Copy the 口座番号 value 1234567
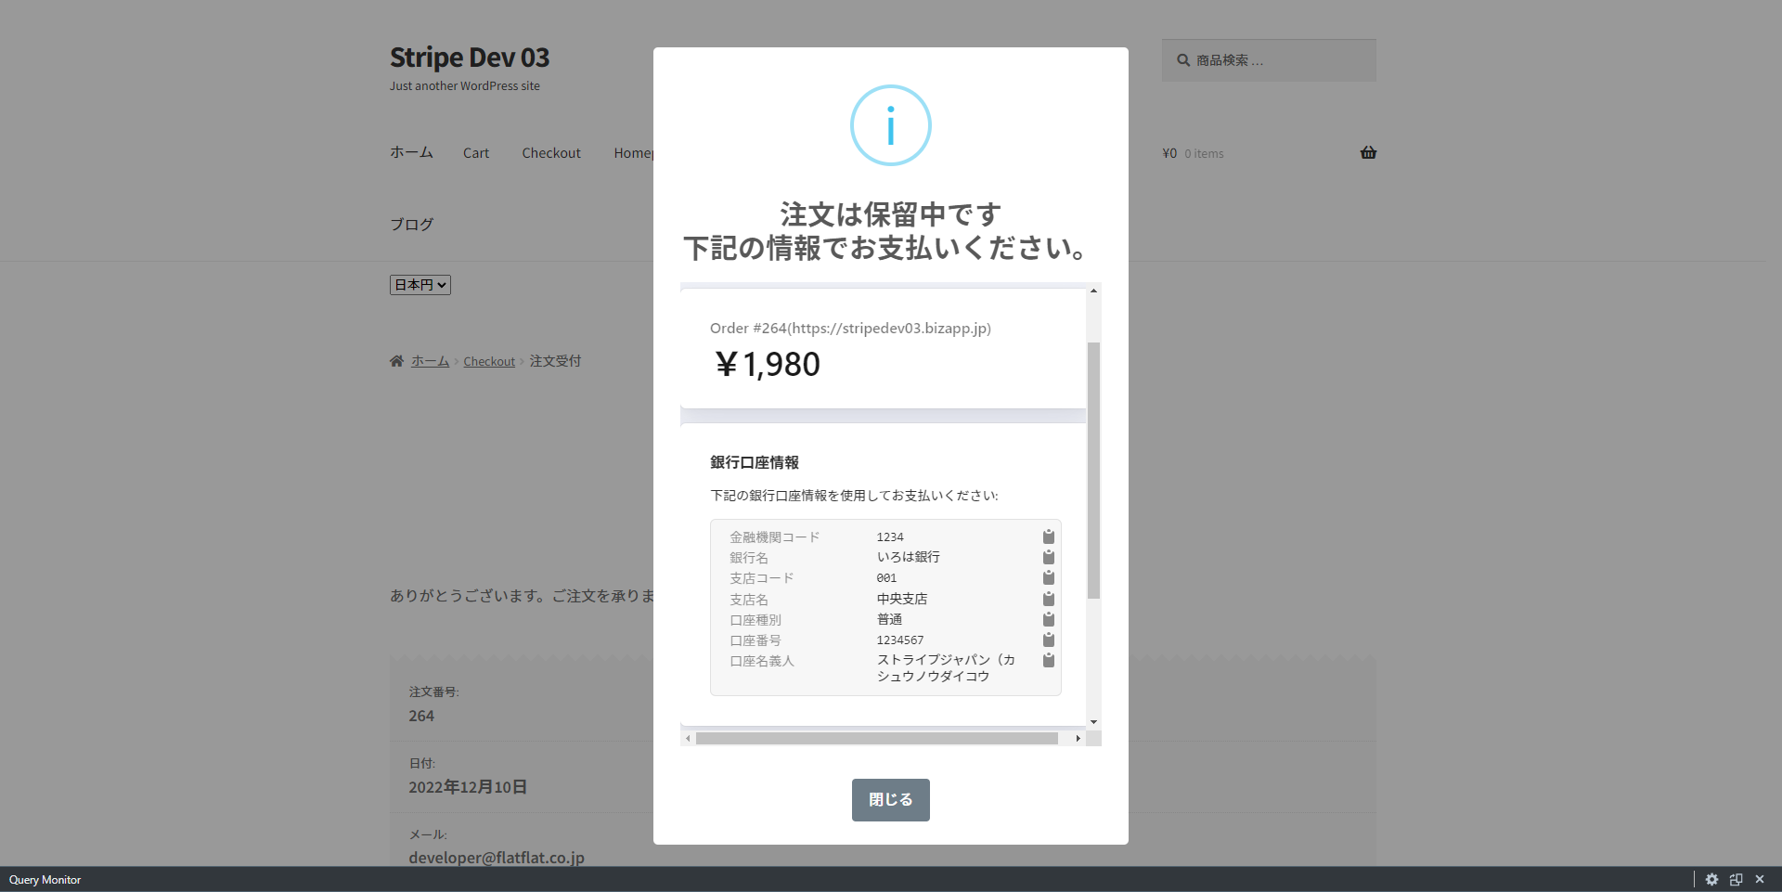 [x=1048, y=640]
